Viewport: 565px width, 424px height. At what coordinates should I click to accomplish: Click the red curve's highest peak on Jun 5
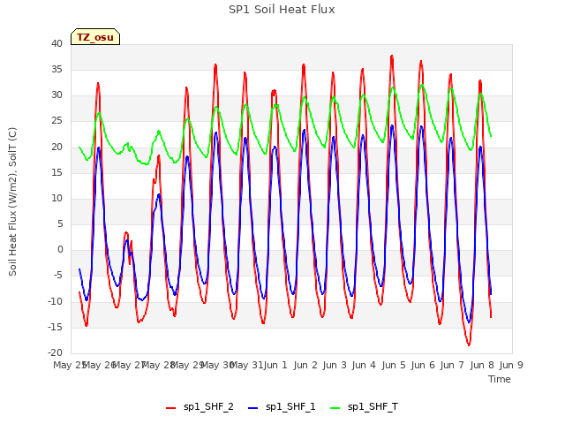point(392,56)
